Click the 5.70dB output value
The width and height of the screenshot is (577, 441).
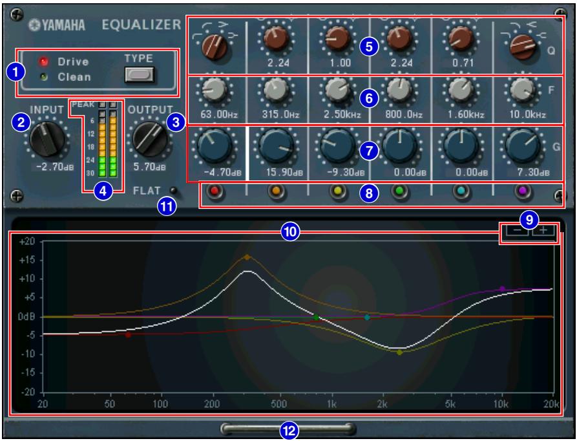pos(149,167)
